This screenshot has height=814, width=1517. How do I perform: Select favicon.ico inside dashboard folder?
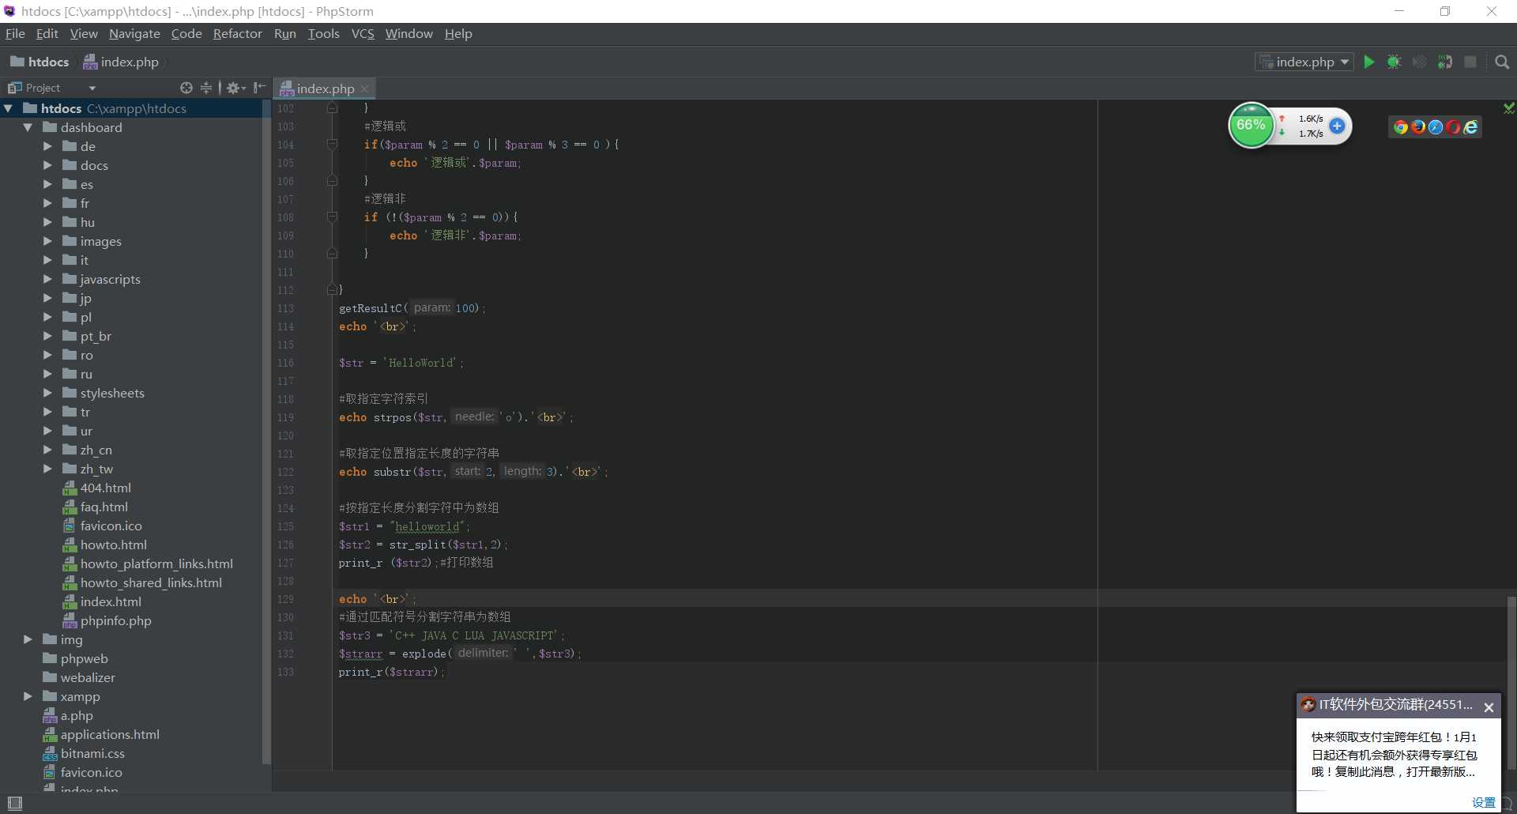[x=111, y=526]
